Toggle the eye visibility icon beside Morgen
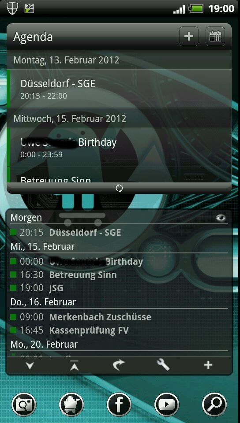 (221, 218)
